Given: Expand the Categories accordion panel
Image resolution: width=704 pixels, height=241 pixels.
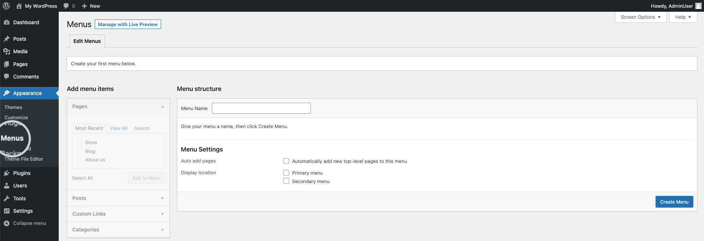Looking at the screenshot, I should click(118, 230).
